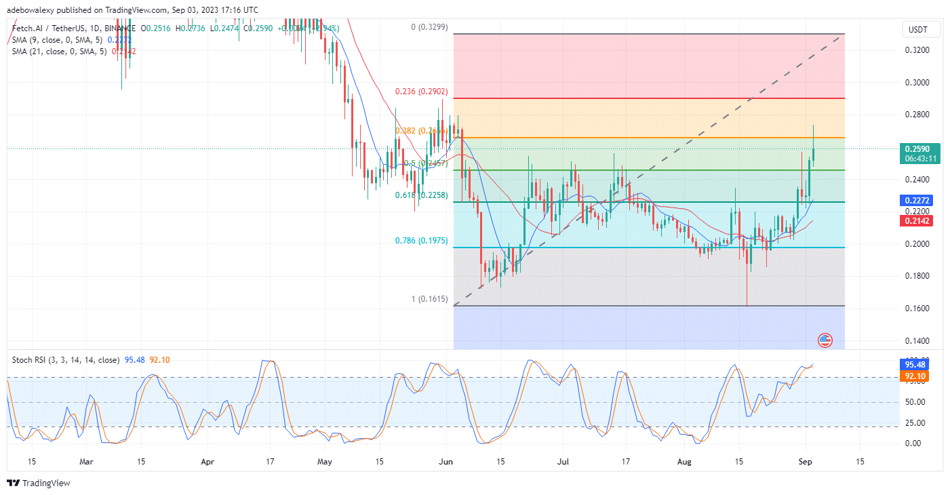Screen dimensions: 950x495
Task: Click the O0.2516 open value in the header
Action: coord(155,28)
